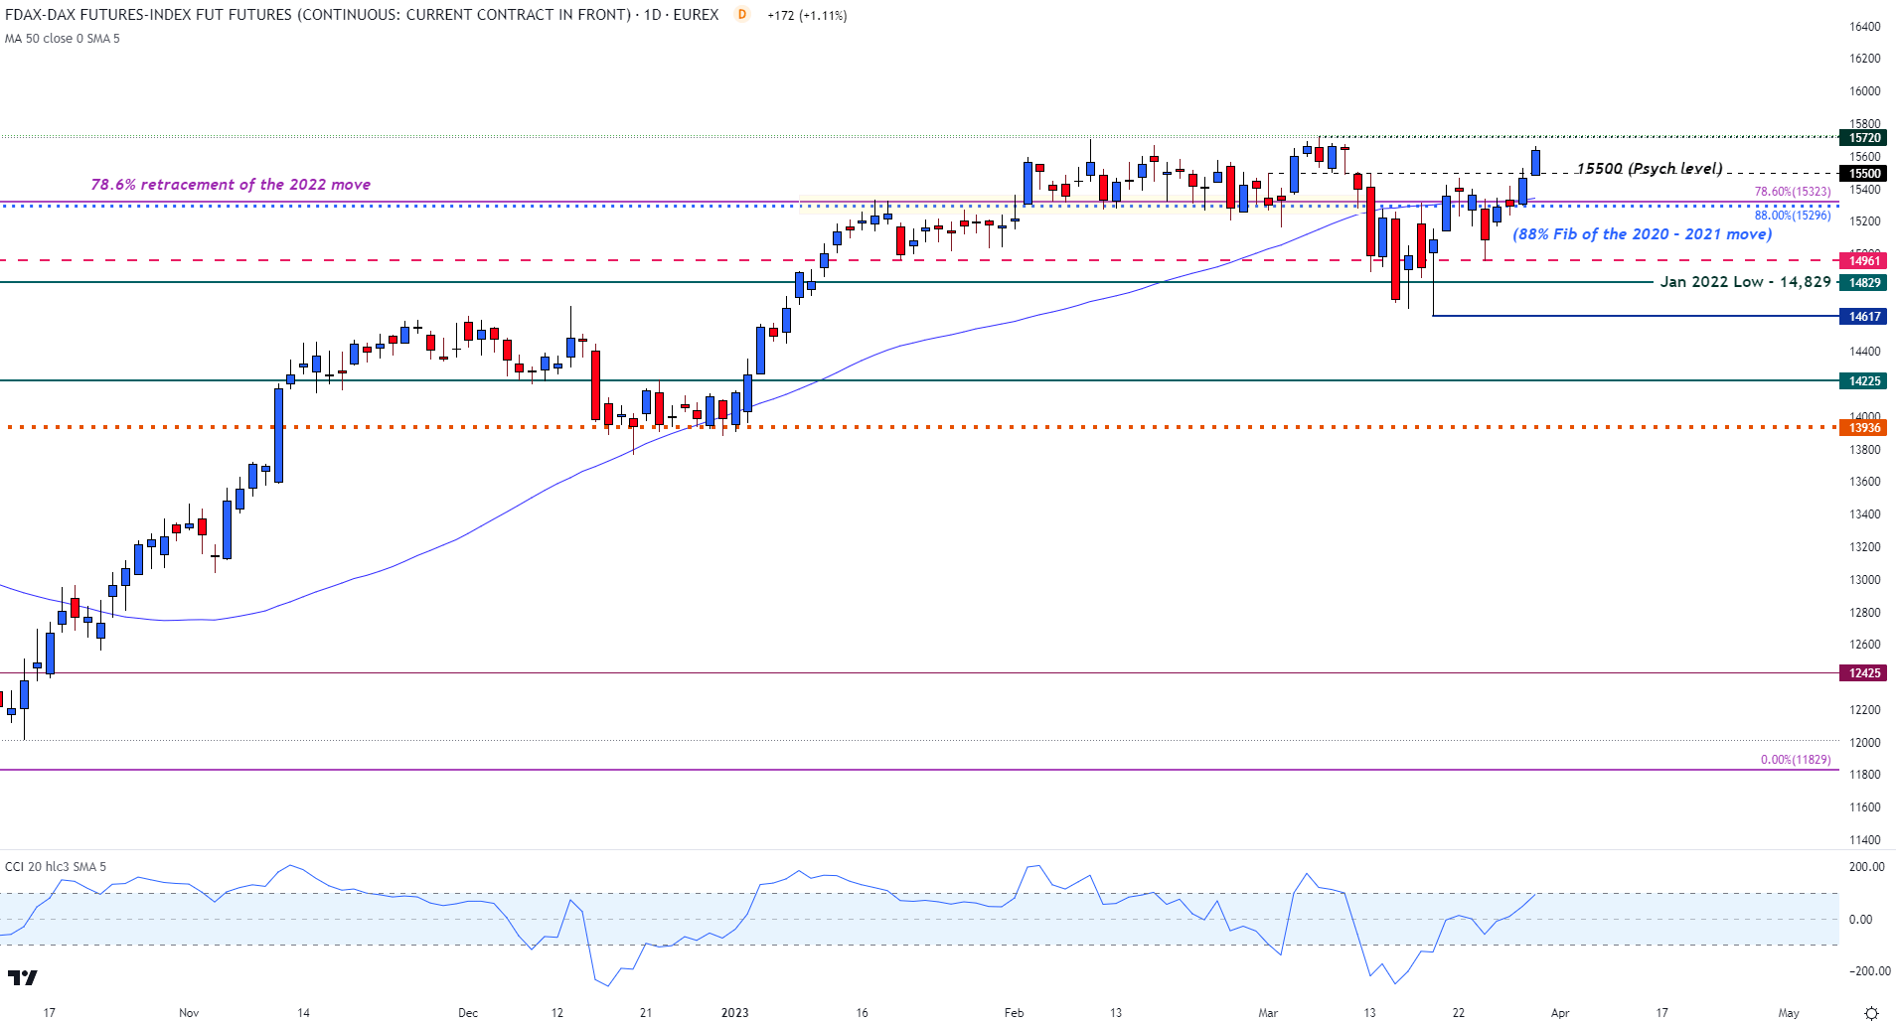Click the MA 50 close 0 SMA 5 legend
Screen dimensions: 1896x1023
point(63,39)
